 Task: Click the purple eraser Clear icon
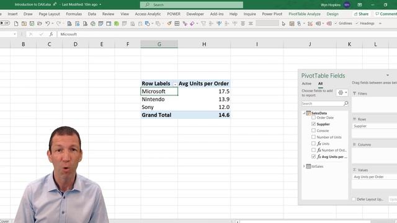[192, 24]
